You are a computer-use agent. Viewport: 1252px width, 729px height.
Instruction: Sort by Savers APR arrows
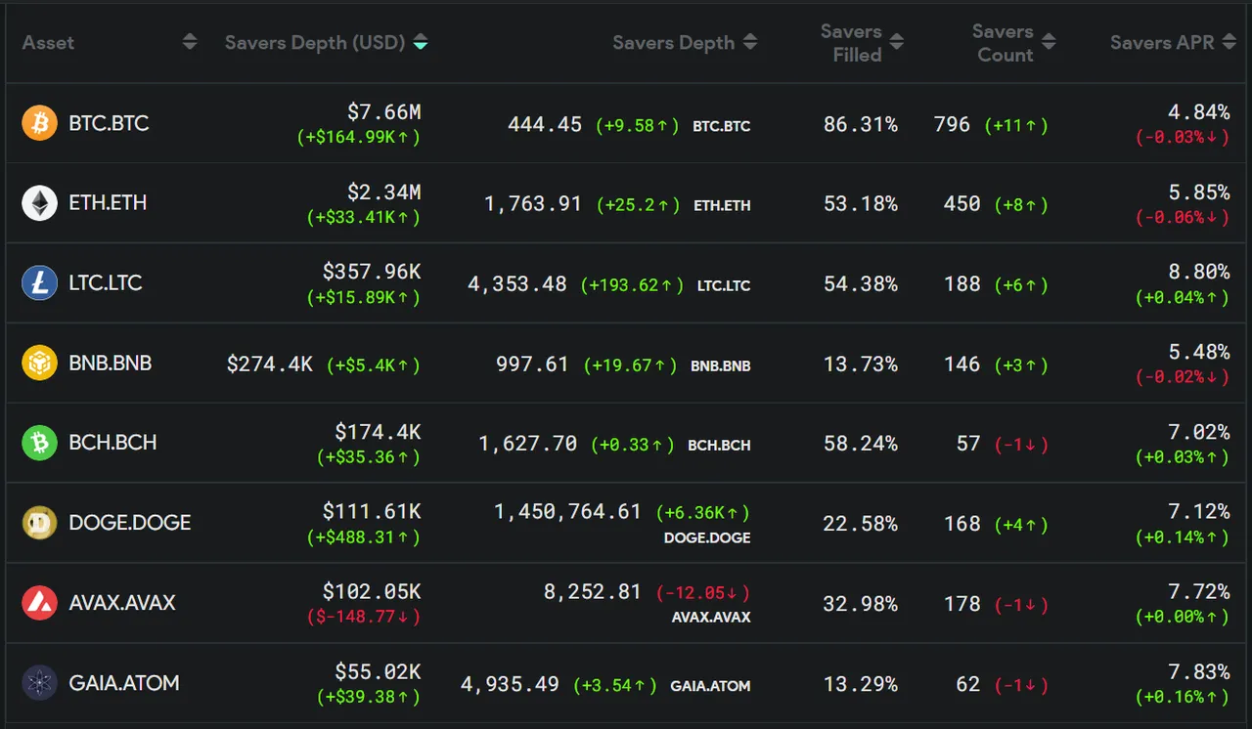pos(1229,42)
